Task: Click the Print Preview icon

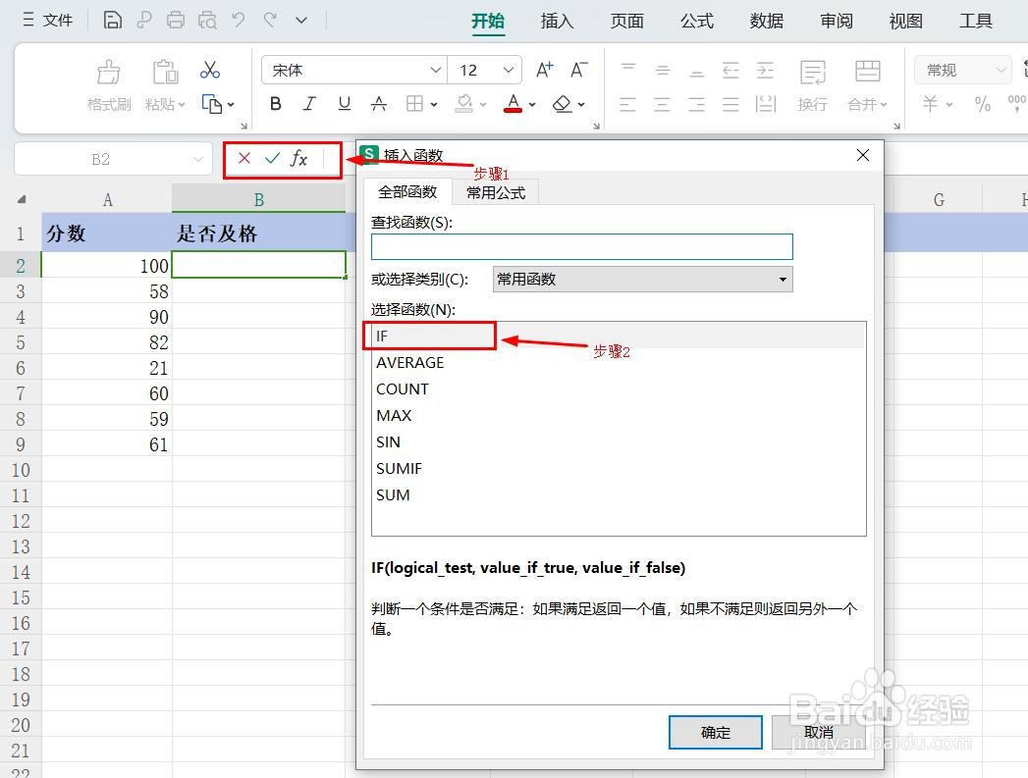Action: pos(206,20)
